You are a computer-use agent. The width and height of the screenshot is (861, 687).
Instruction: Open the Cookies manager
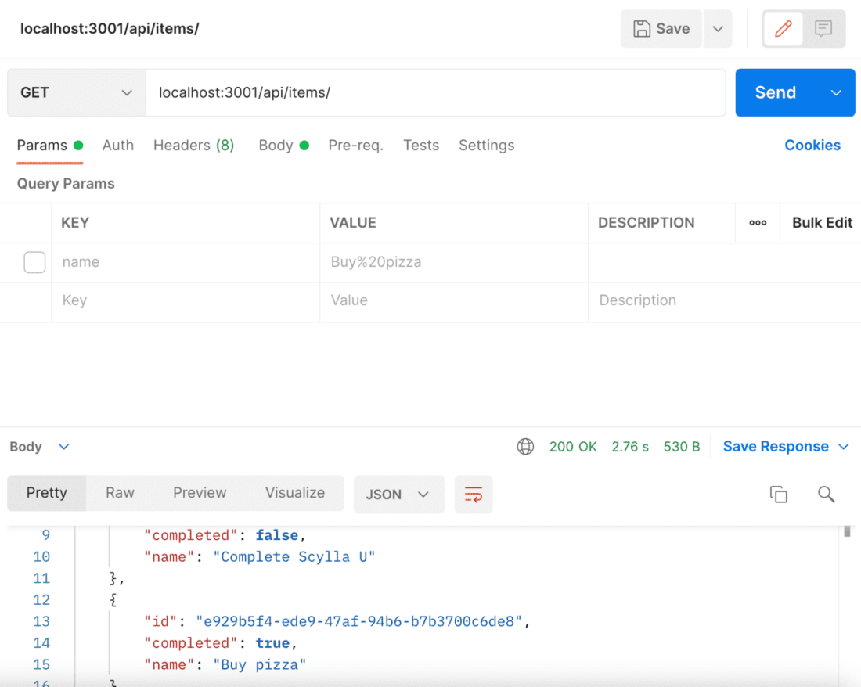click(x=812, y=146)
